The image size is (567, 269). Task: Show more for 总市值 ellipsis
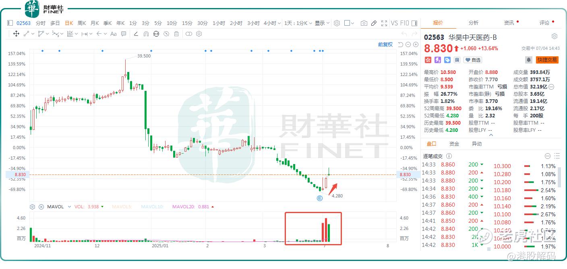point(551,86)
